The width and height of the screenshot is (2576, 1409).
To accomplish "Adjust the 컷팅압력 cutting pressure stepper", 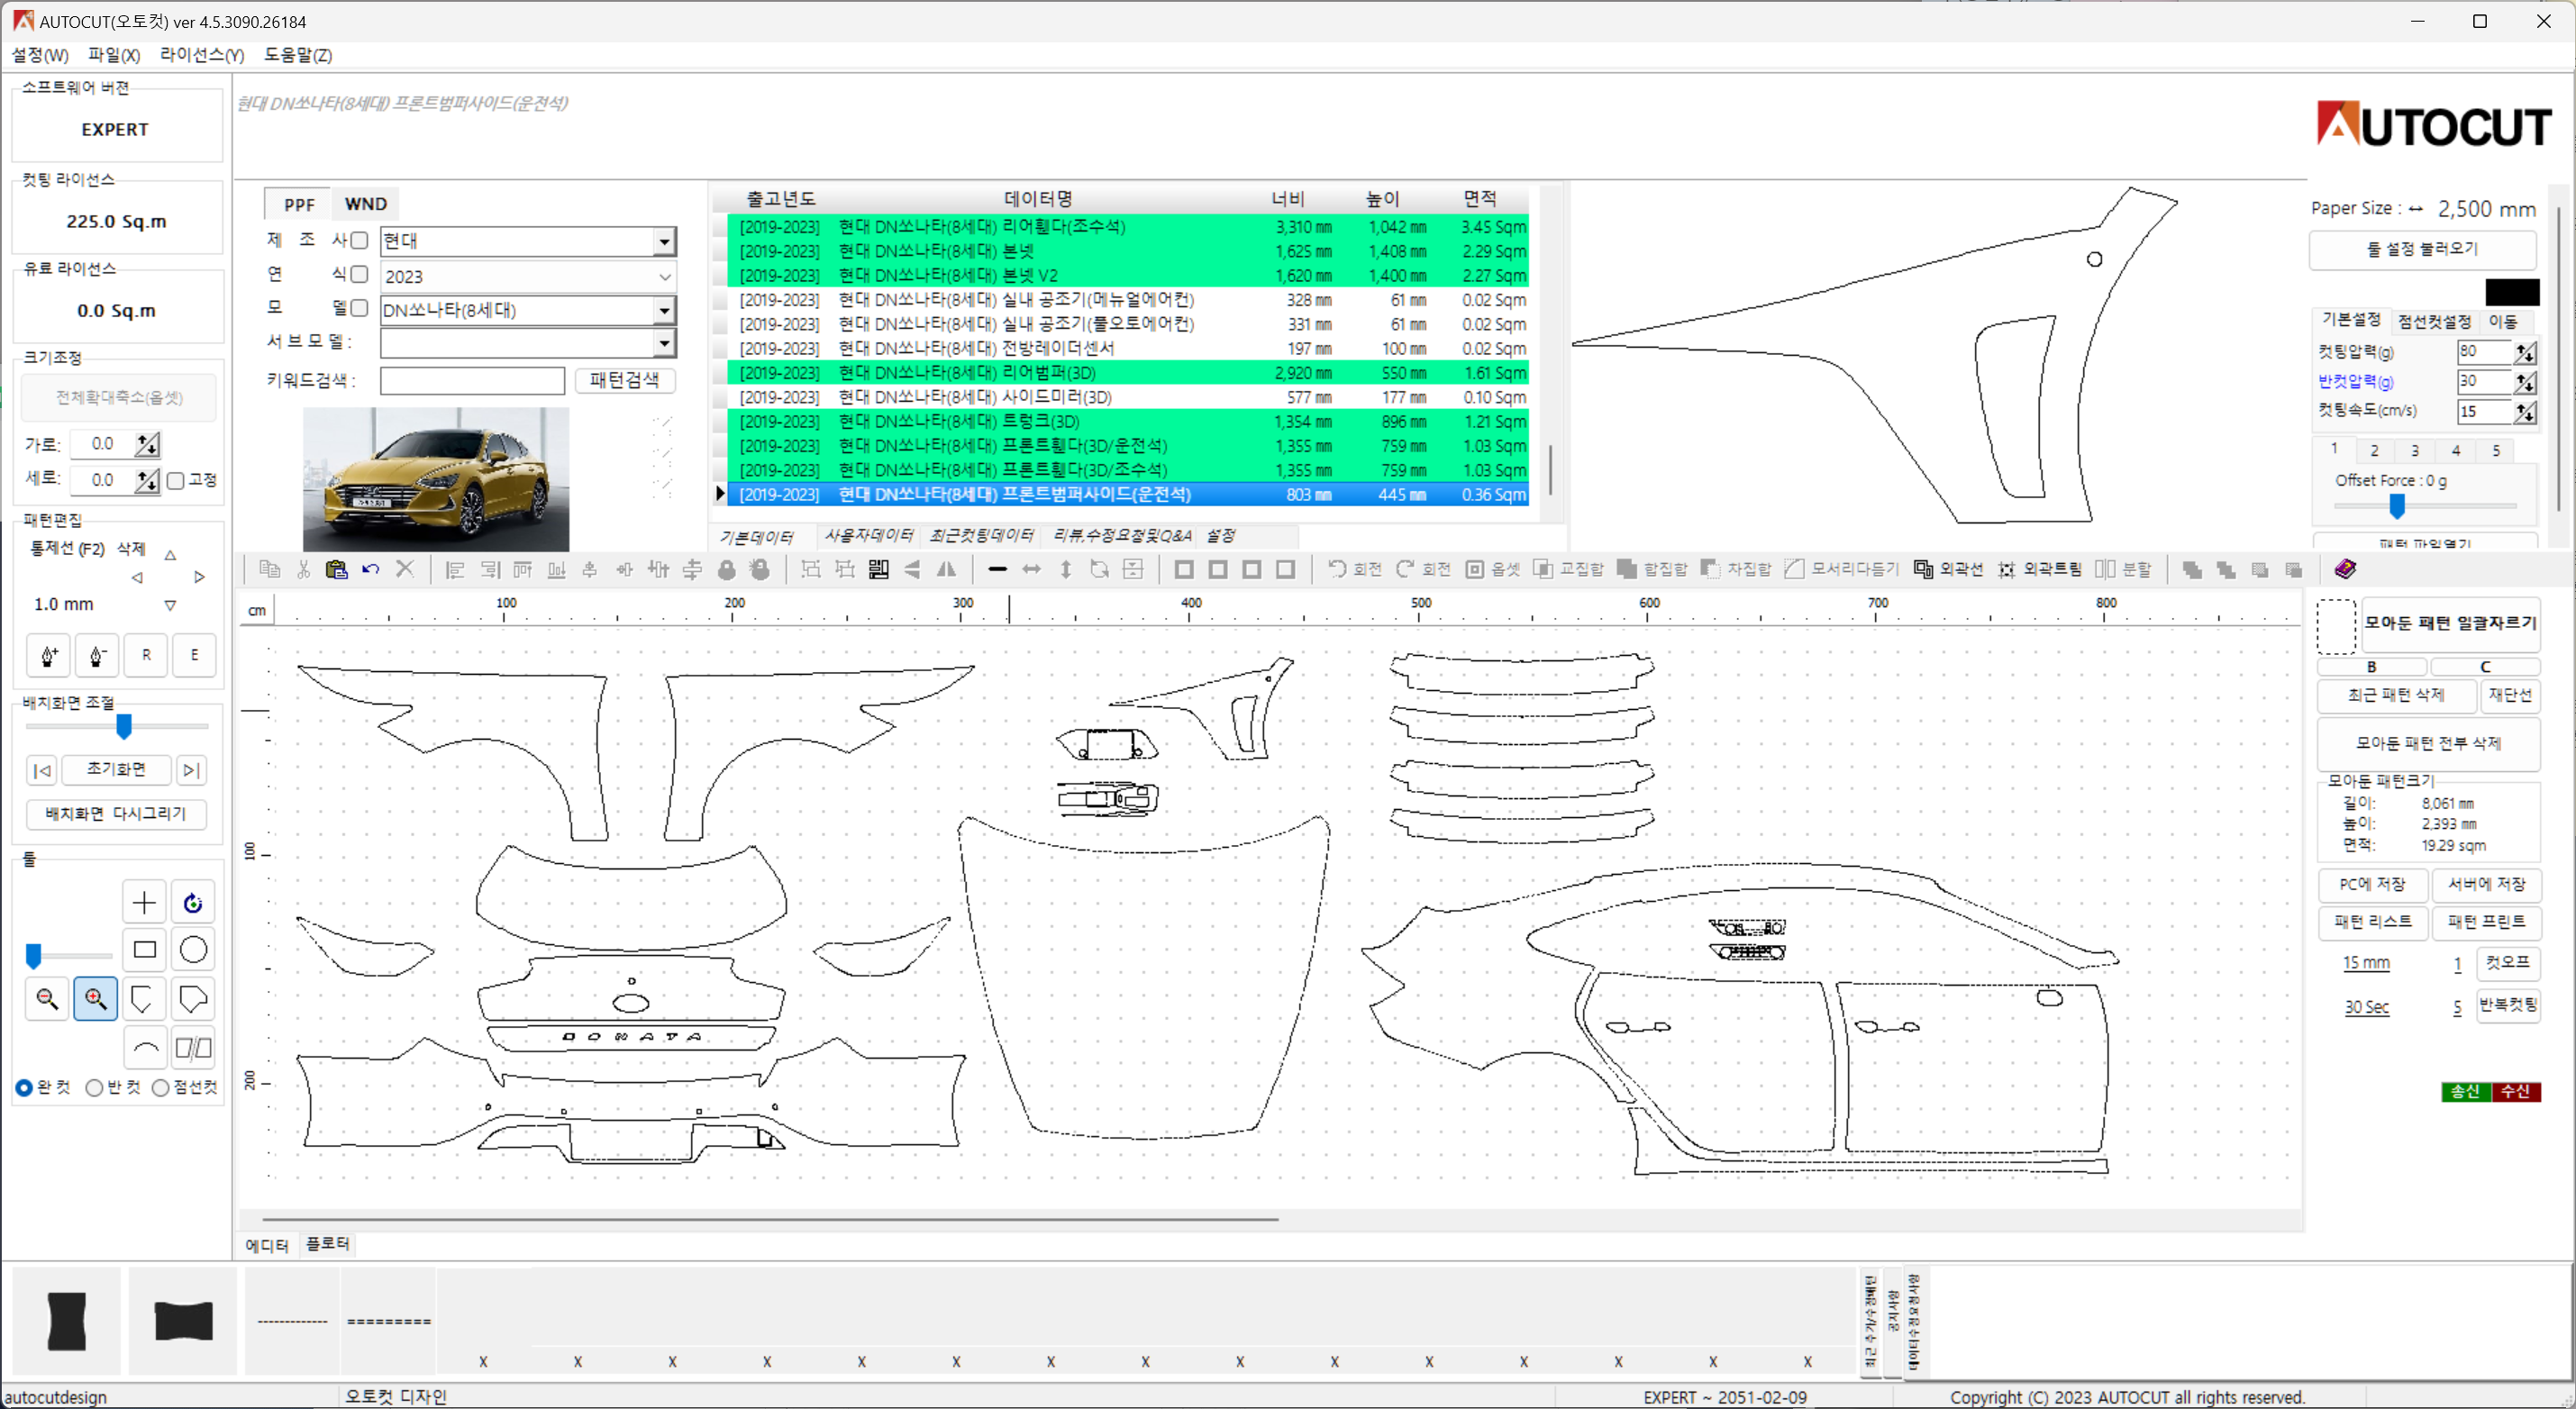I will [x=2525, y=352].
